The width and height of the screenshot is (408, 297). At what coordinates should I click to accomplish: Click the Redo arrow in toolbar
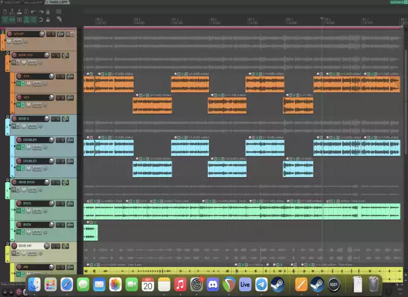(41, 11)
